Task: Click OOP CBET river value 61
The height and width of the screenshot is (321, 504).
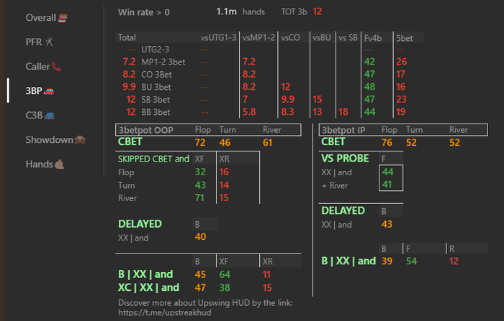Action: pyautogui.click(x=267, y=142)
